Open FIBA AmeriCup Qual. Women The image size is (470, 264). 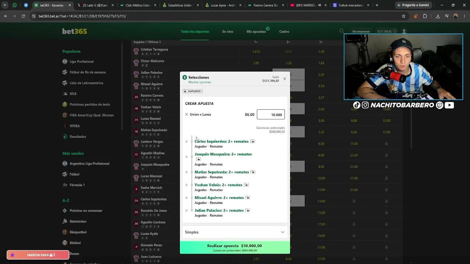[x=91, y=115]
